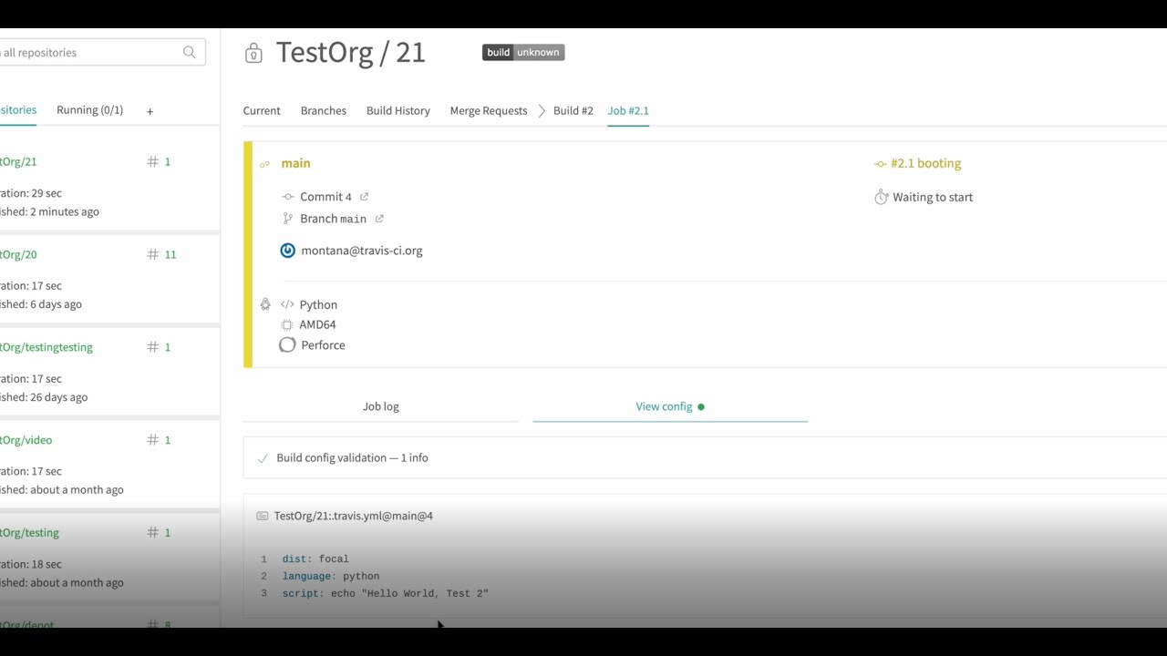Switch to the Branches tab
The width and height of the screenshot is (1167, 656).
coord(324,110)
